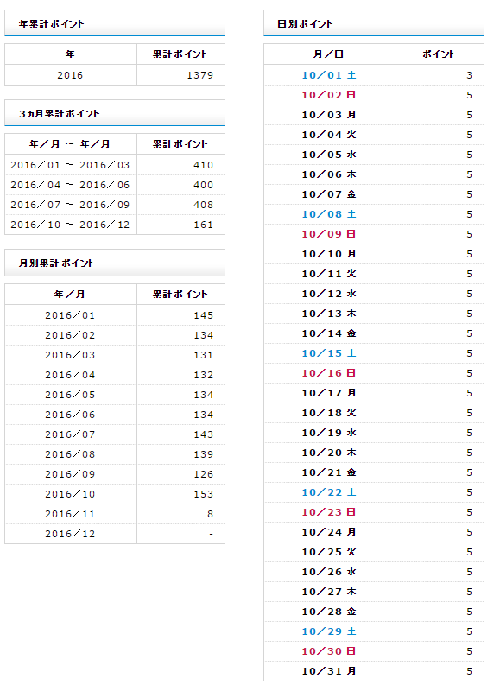Select row 2016/10 ~ 2016/12

click(x=115, y=225)
